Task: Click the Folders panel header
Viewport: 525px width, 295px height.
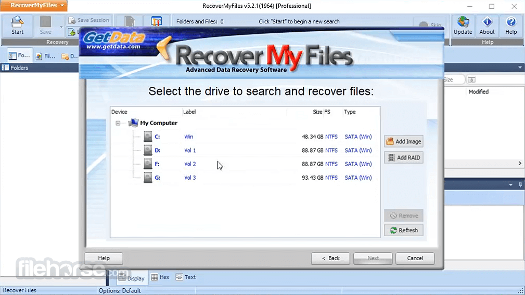Action: click(40, 68)
